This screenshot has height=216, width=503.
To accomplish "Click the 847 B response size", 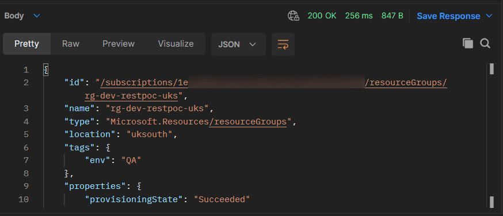I will coord(393,16).
